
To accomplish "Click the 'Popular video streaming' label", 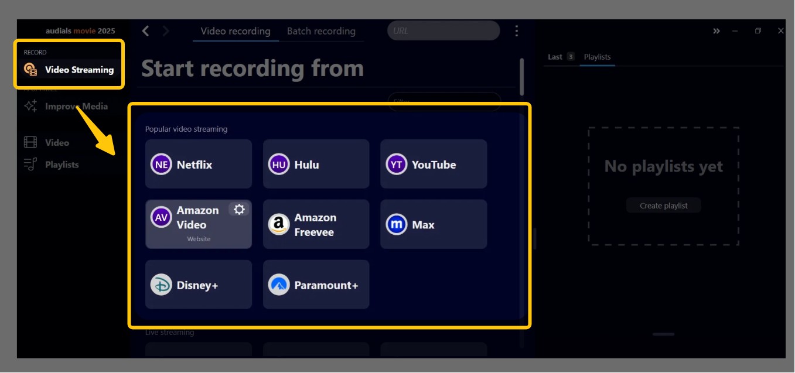I will coord(186,129).
